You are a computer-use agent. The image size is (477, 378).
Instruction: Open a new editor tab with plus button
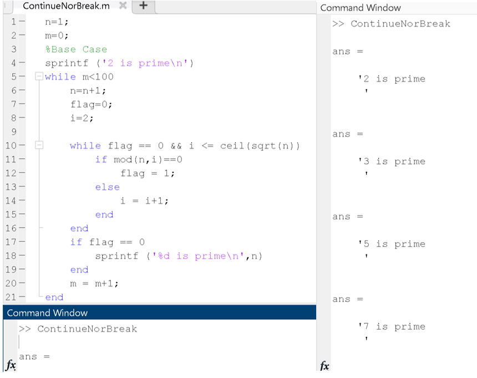click(144, 6)
